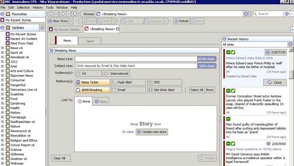Click the None platforms button
Screen dimensions: 294x166
pos(209,90)
